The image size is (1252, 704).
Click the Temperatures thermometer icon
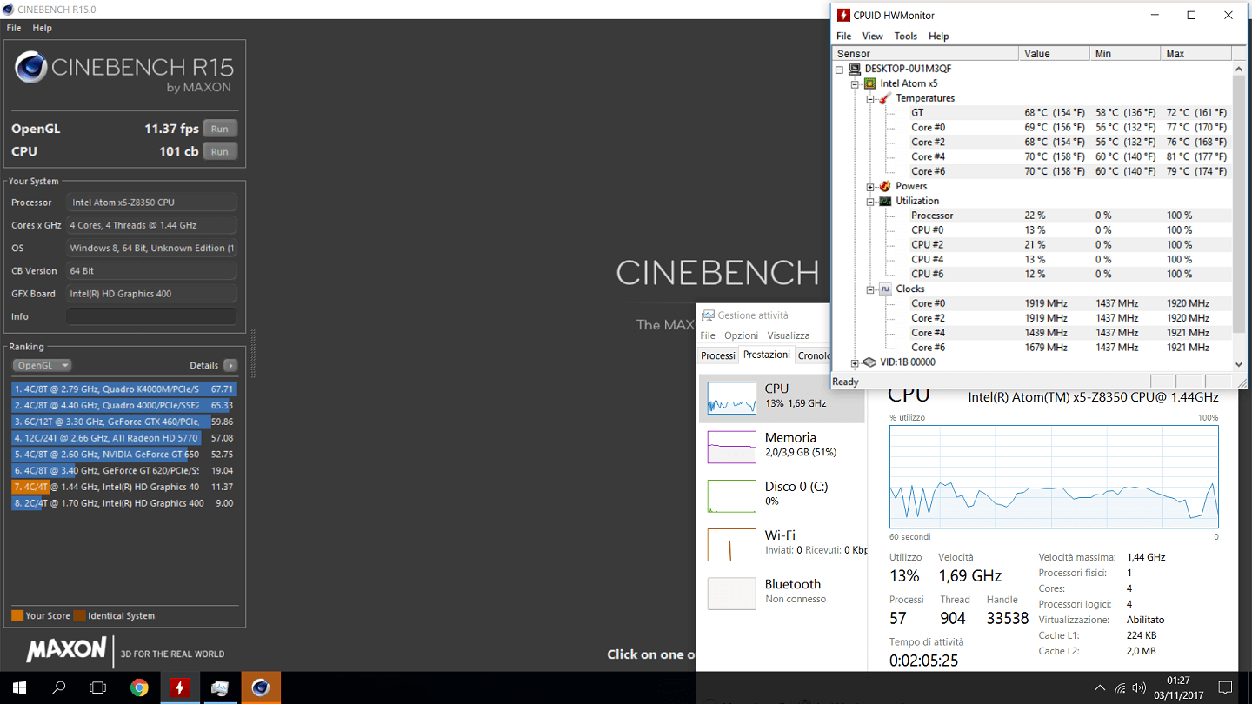[x=885, y=98]
